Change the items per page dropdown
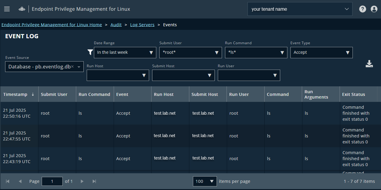The width and height of the screenshot is (381, 190). 205,181
